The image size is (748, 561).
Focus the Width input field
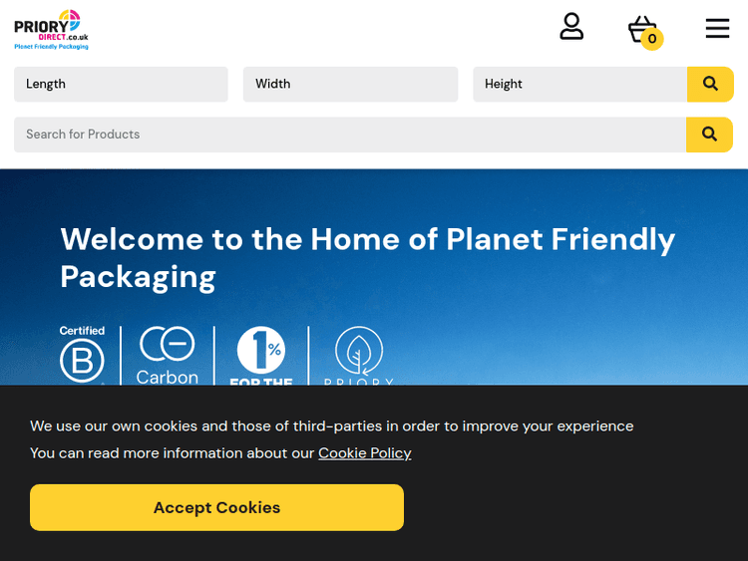click(x=350, y=85)
